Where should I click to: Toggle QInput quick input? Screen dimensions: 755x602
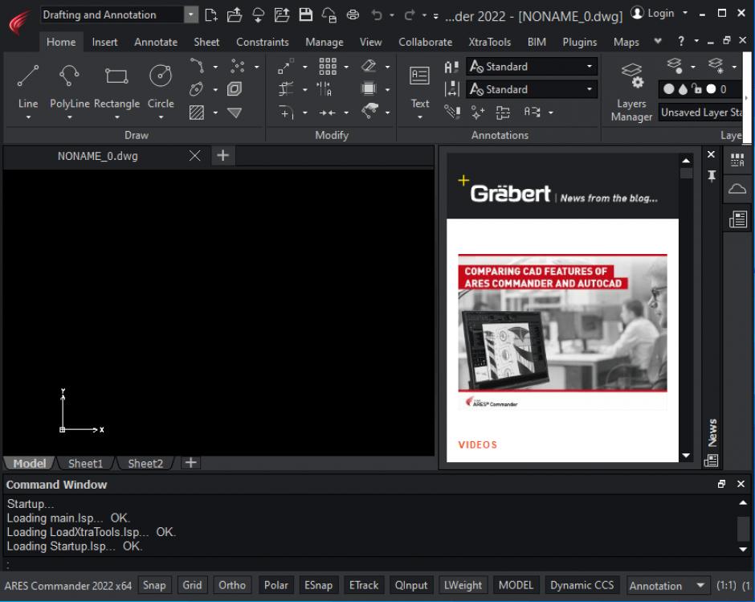coord(411,585)
